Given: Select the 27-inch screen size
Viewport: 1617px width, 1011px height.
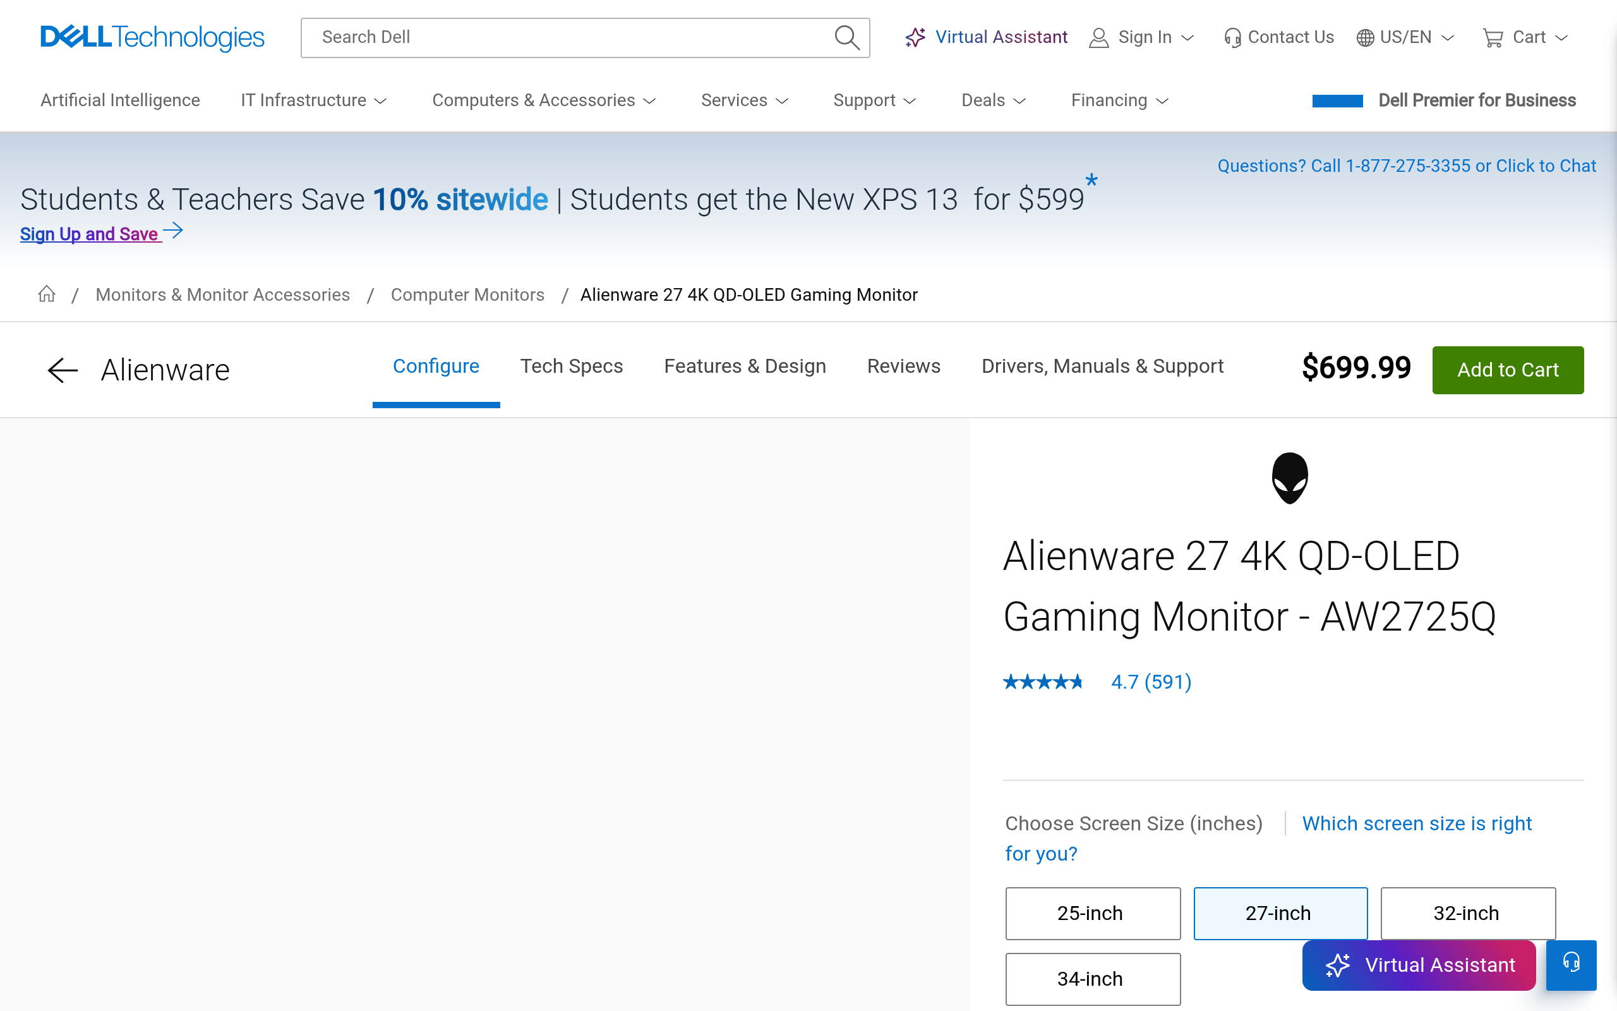Looking at the screenshot, I should click(1280, 914).
